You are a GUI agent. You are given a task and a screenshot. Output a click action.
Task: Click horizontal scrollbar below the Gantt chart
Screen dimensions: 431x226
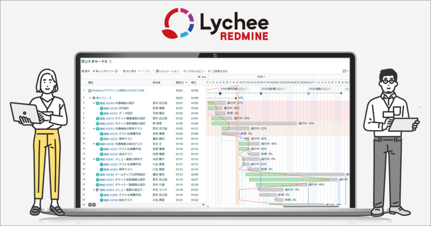pyautogui.click(x=311, y=207)
